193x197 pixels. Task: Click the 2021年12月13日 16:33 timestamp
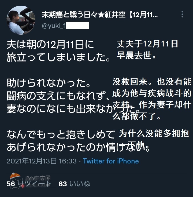coord(41,161)
